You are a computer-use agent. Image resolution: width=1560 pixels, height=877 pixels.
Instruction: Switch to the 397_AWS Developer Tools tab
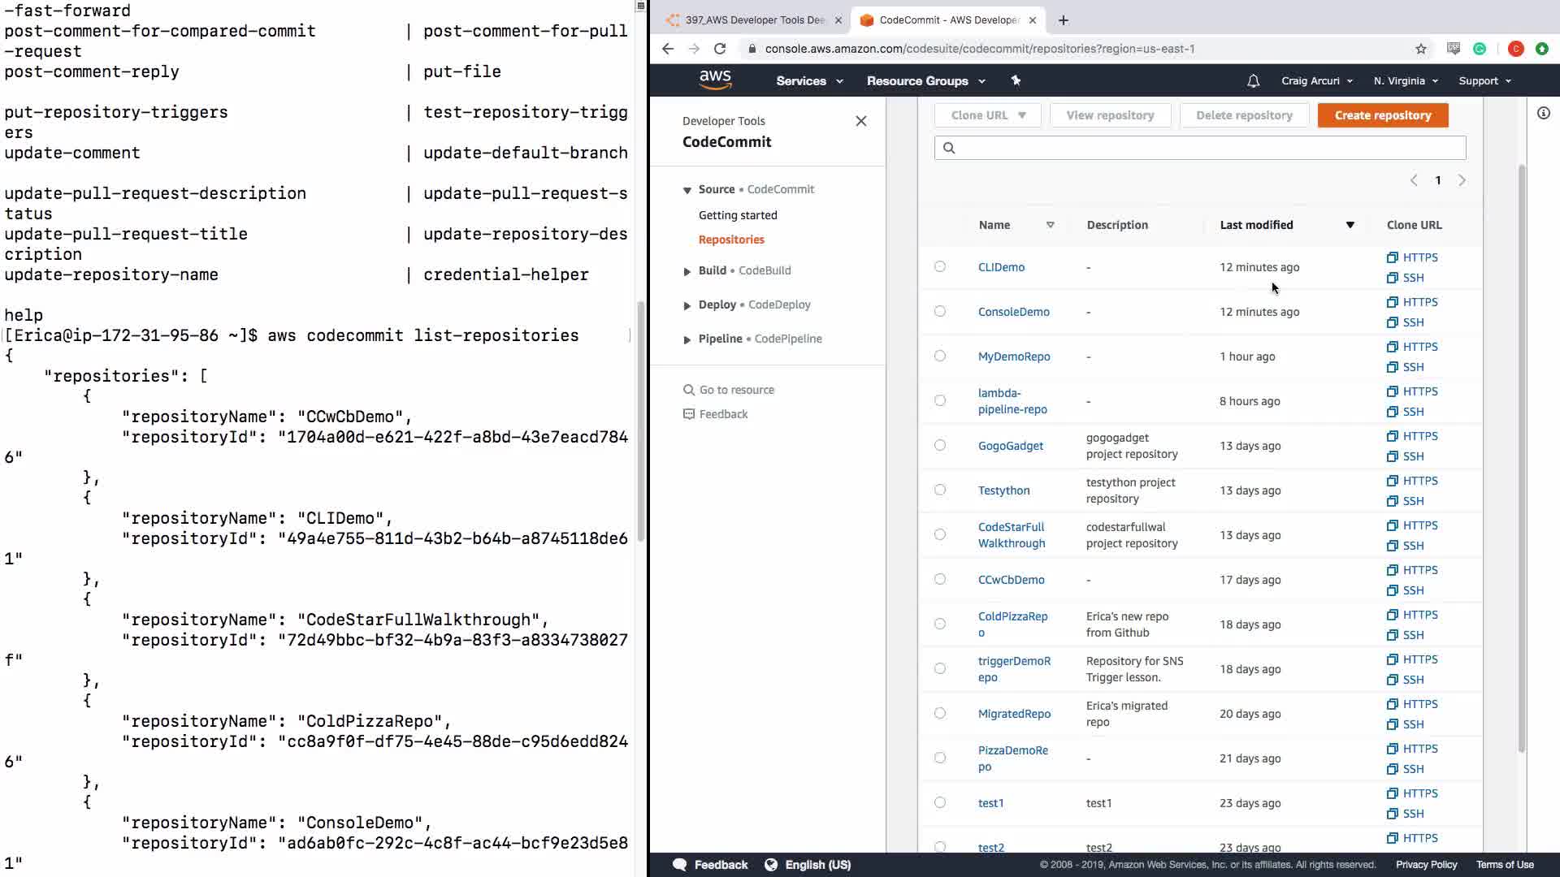[754, 20]
